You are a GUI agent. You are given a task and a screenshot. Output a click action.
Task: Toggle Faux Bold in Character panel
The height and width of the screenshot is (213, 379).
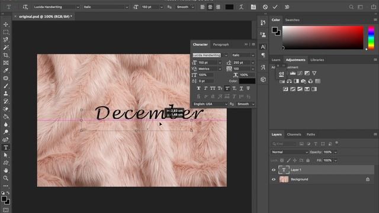(198, 88)
